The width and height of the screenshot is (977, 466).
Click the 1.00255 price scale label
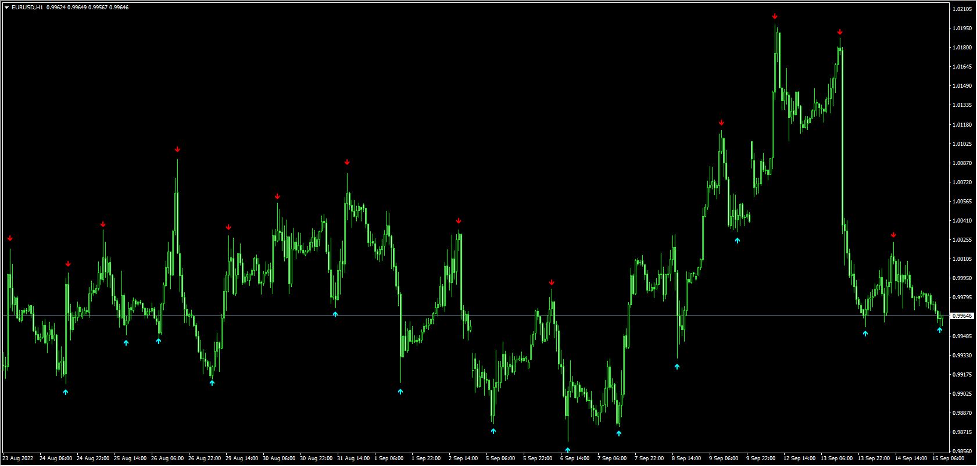coord(962,240)
